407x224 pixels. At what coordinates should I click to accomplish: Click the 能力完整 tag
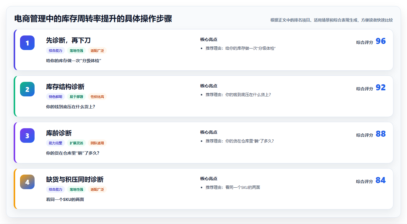[55, 143]
